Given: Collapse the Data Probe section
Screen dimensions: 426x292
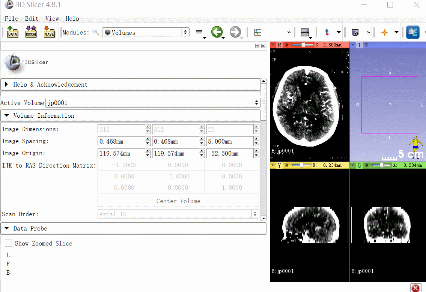Looking at the screenshot, I should point(133,229).
